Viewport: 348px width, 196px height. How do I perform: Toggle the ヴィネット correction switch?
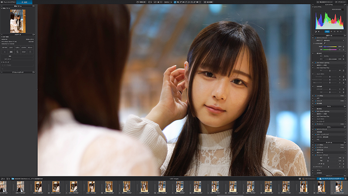pos(315,124)
